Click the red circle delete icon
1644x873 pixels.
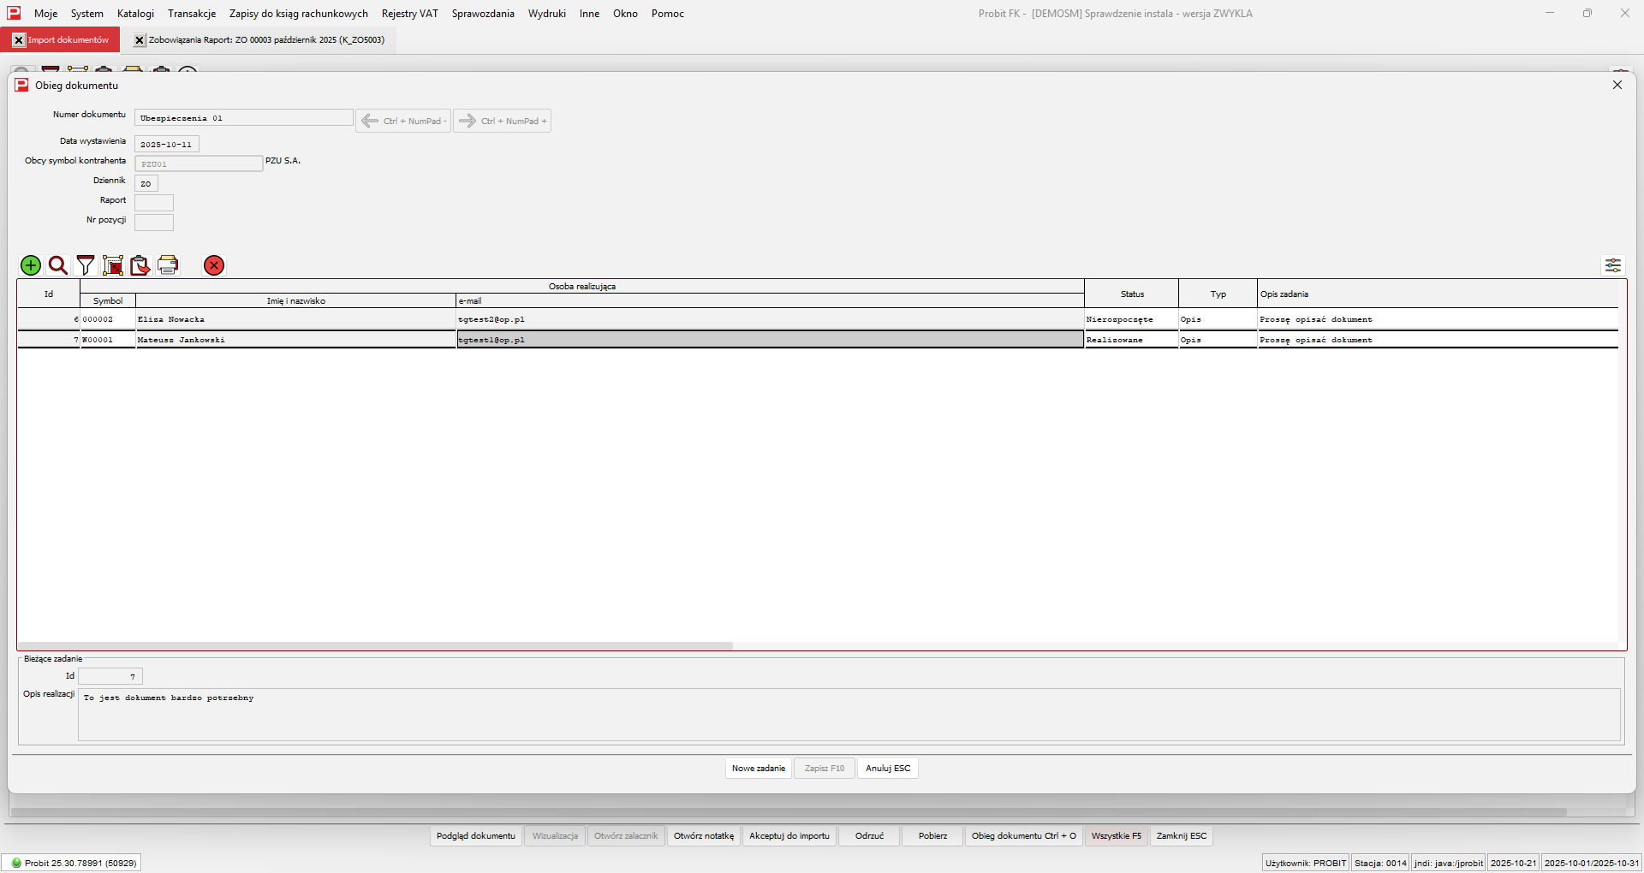[x=214, y=265]
